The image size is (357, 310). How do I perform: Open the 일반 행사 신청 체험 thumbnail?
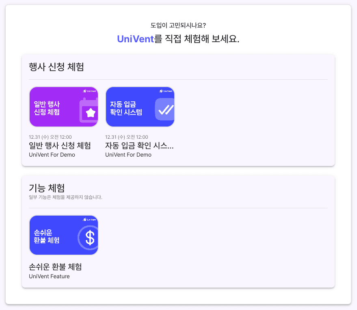(64, 107)
